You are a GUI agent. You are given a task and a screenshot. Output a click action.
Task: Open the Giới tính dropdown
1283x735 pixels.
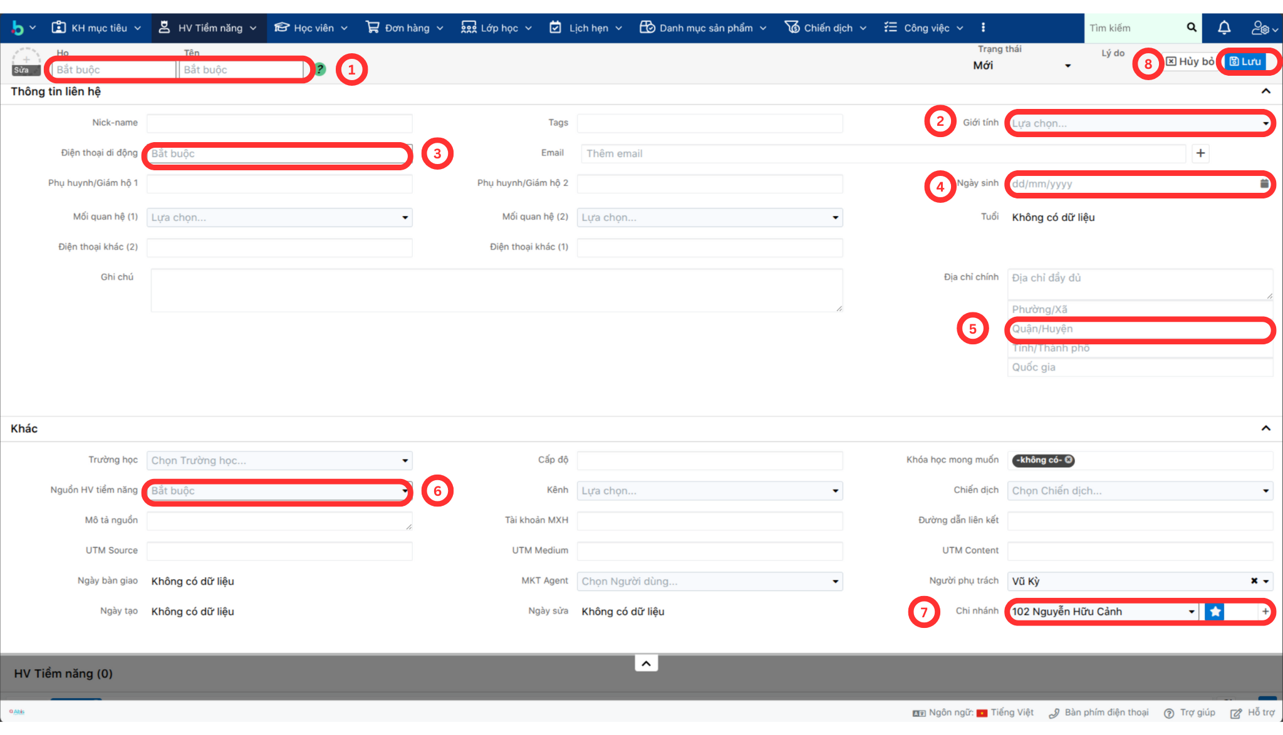pyautogui.click(x=1139, y=123)
